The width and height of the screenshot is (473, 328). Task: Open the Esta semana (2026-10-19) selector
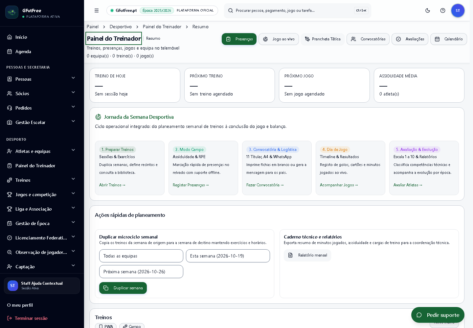(228, 256)
